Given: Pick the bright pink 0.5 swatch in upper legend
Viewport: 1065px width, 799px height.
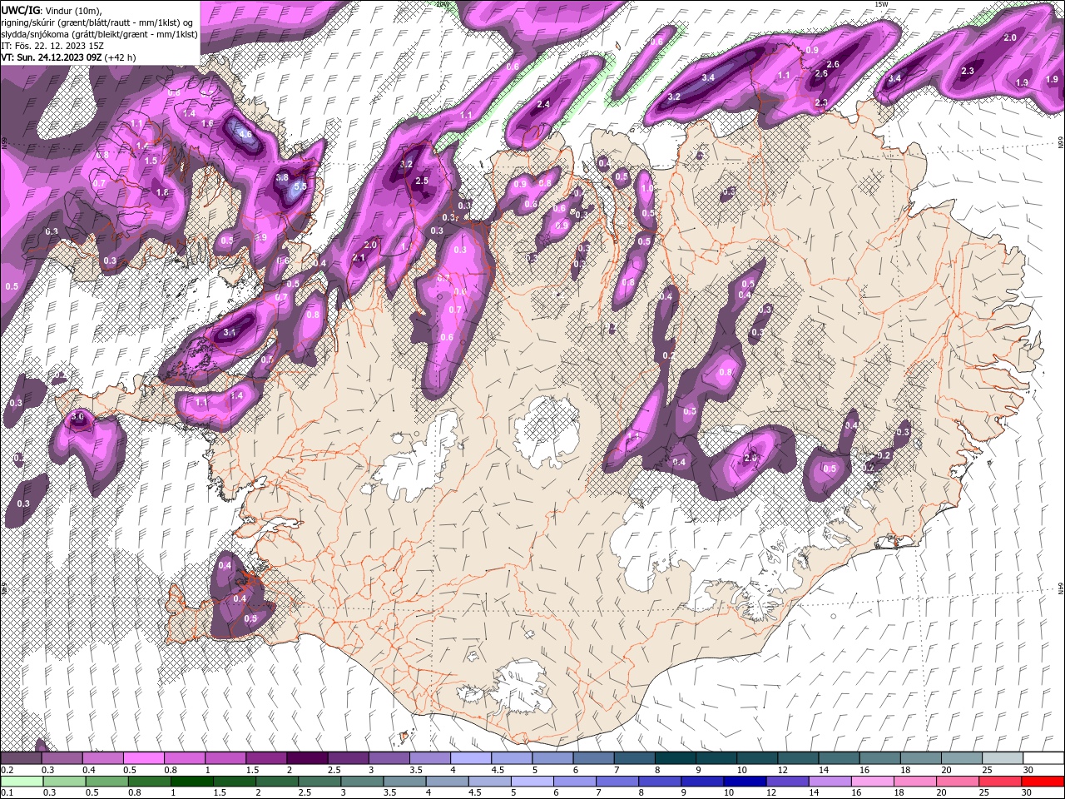Looking at the screenshot, I should [x=143, y=758].
